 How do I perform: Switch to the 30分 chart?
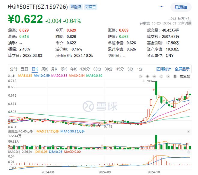click(109, 69)
